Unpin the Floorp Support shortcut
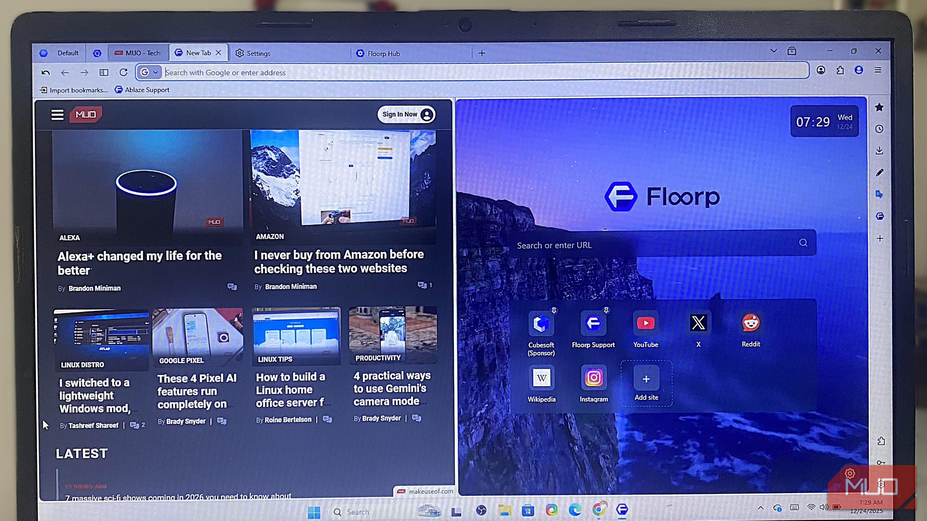The width and height of the screenshot is (927, 521). point(606,310)
